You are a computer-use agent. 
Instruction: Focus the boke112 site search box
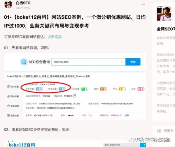click(122, 145)
